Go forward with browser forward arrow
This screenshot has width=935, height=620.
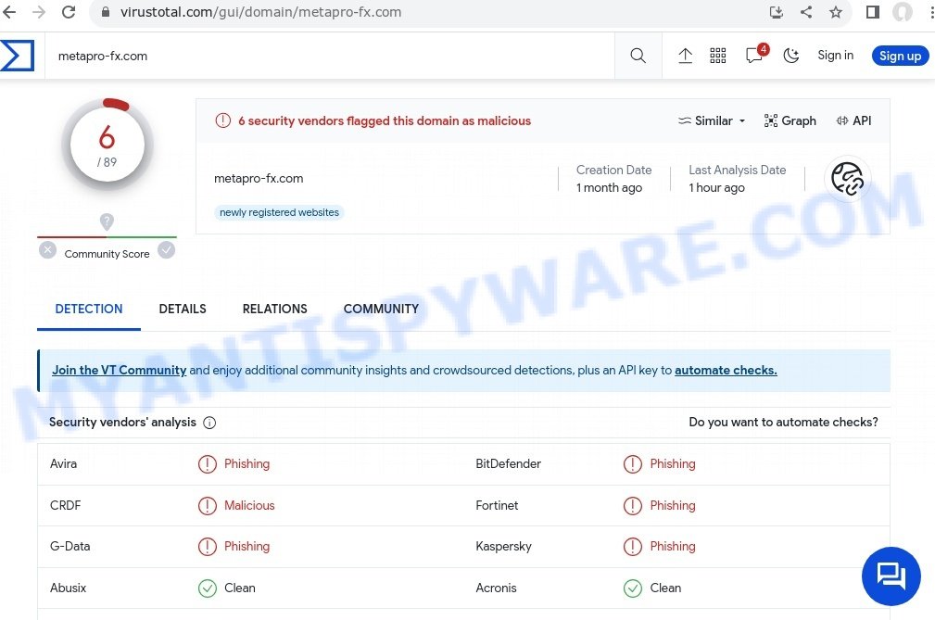pos(39,12)
